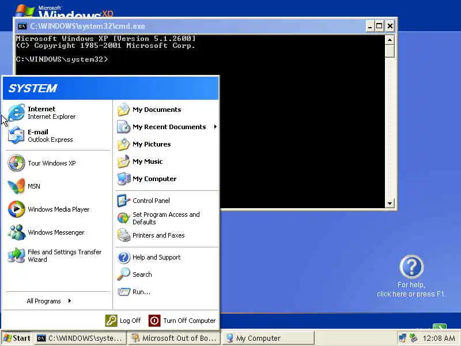Image resolution: width=461 pixels, height=346 pixels.
Task: Click Set Program Access and Defaults icon
Action: point(123,218)
